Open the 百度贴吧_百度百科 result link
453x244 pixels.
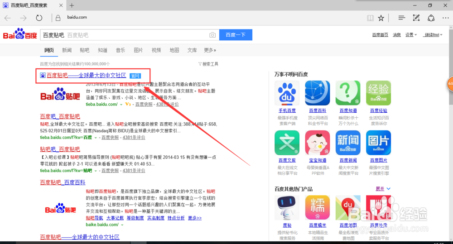pyautogui.click(x=63, y=182)
